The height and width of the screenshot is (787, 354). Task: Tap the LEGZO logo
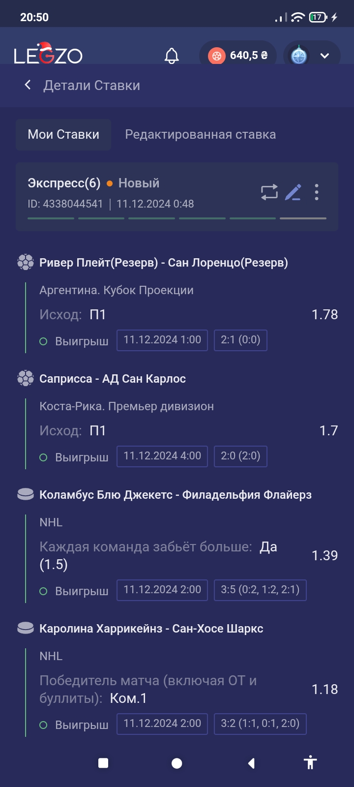pos(48,55)
